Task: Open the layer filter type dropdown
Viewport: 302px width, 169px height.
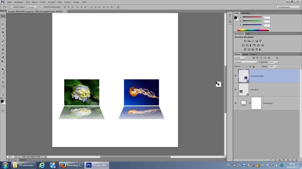Action: point(240,58)
